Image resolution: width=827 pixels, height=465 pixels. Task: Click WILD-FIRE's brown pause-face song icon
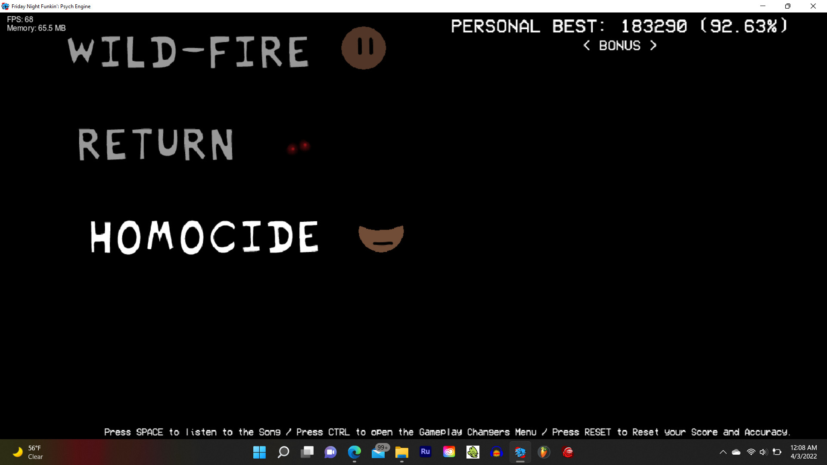[364, 48]
